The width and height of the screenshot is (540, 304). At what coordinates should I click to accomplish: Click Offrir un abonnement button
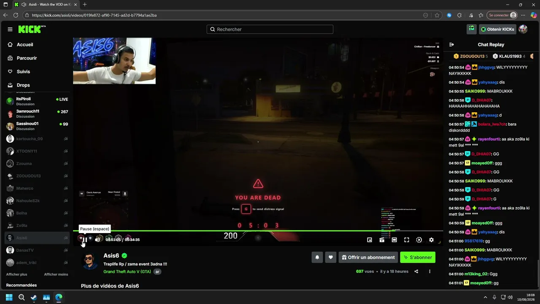click(x=368, y=257)
